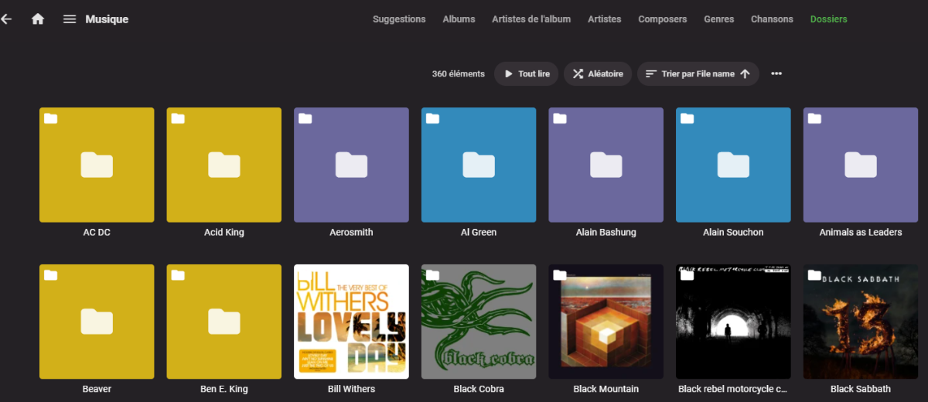Click the back arrow icon
Viewport: 928px width, 402px height.
pos(6,19)
